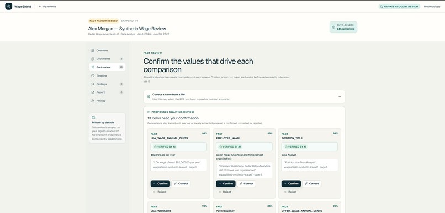
Task: Click the Alex Morgan — Synthetic Wage Review title
Action: point(127,29)
